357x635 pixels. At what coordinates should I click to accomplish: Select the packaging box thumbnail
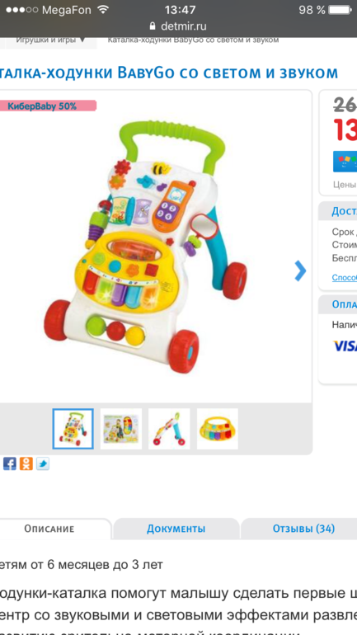tap(121, 429)
